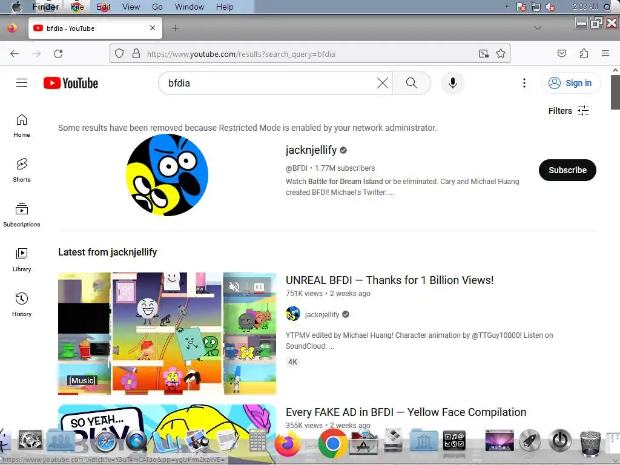Click the YouTube logo
The width and height of the screenshot is (620, 465).
pos(71,83)
